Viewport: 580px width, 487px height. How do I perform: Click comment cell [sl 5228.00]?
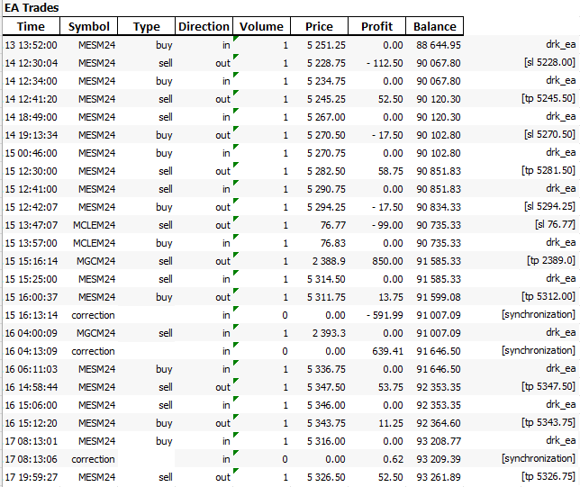[549, 62]
